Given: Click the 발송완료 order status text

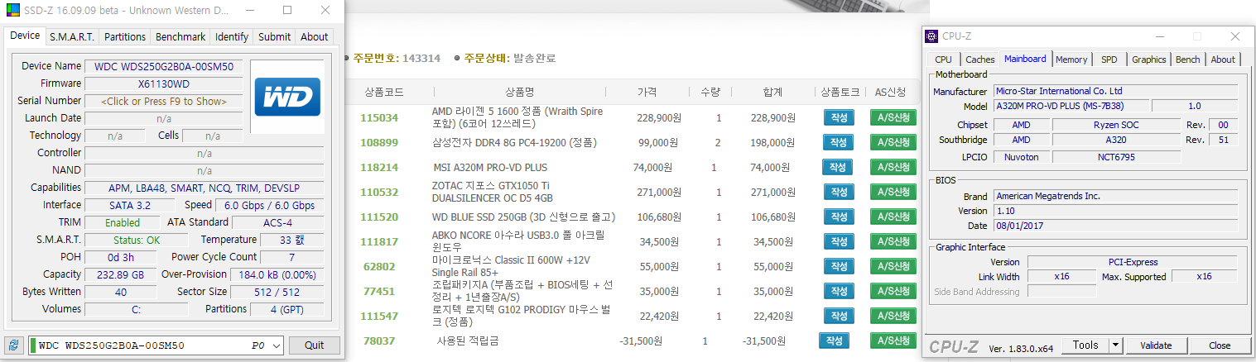Looking at the screenshot, I should coord(535,59).
